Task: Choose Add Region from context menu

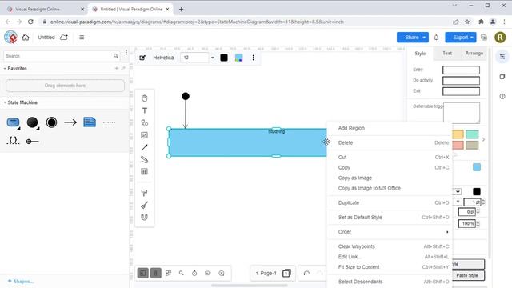Action: (x=390, y=128)
